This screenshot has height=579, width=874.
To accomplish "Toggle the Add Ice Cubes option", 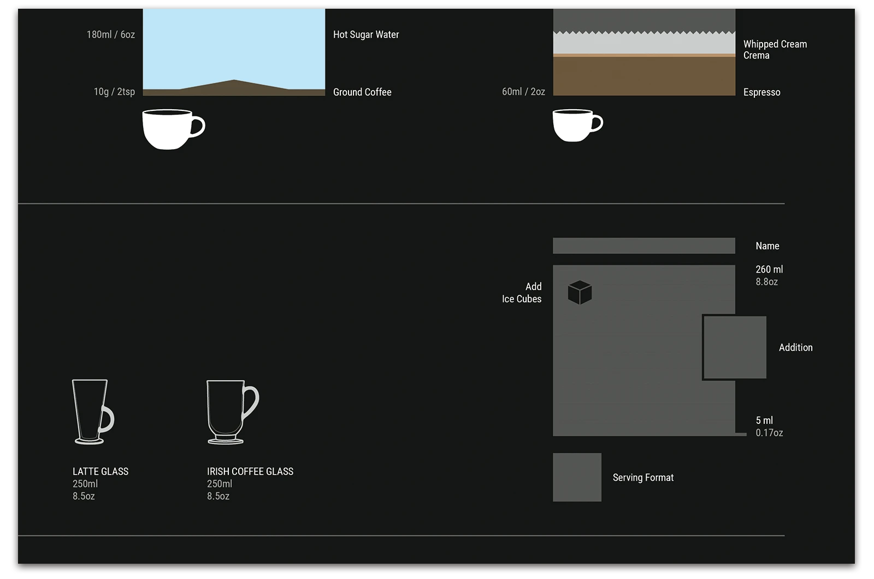I will 522,293.
